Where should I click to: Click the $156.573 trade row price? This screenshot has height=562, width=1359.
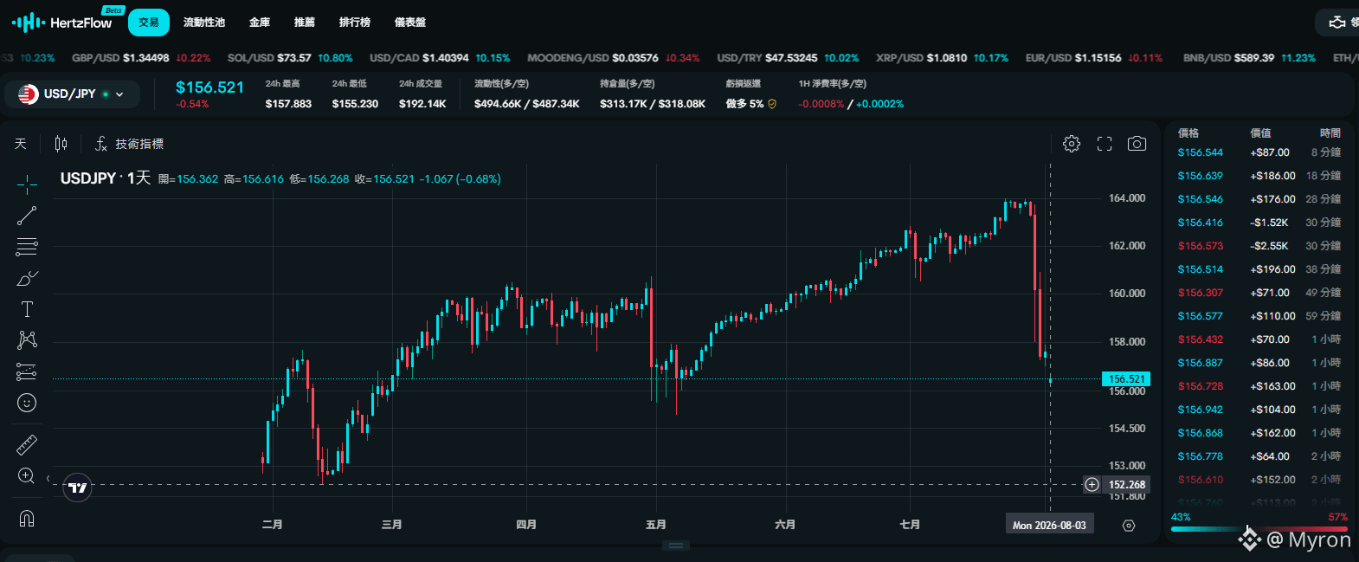[x=1201, y=246]
